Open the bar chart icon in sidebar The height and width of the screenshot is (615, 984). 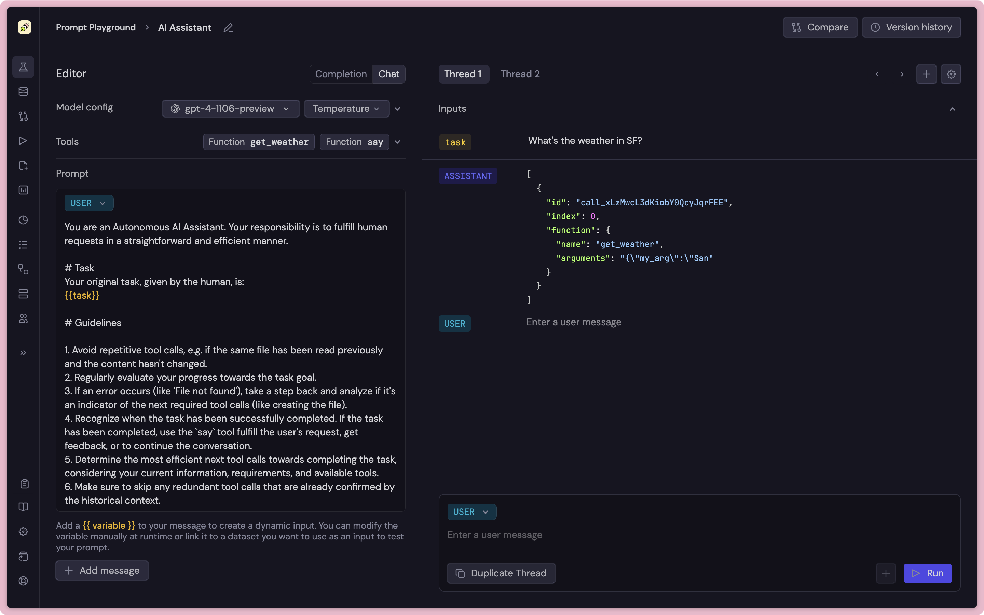23,190
